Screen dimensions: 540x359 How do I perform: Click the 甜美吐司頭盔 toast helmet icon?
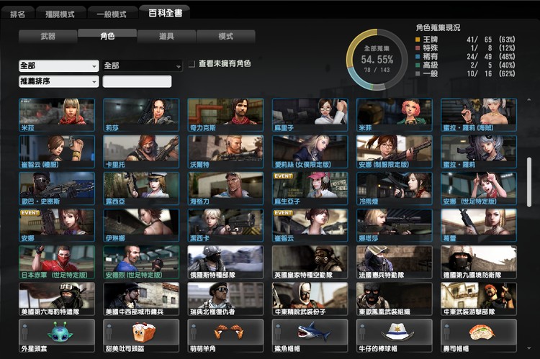141,332
